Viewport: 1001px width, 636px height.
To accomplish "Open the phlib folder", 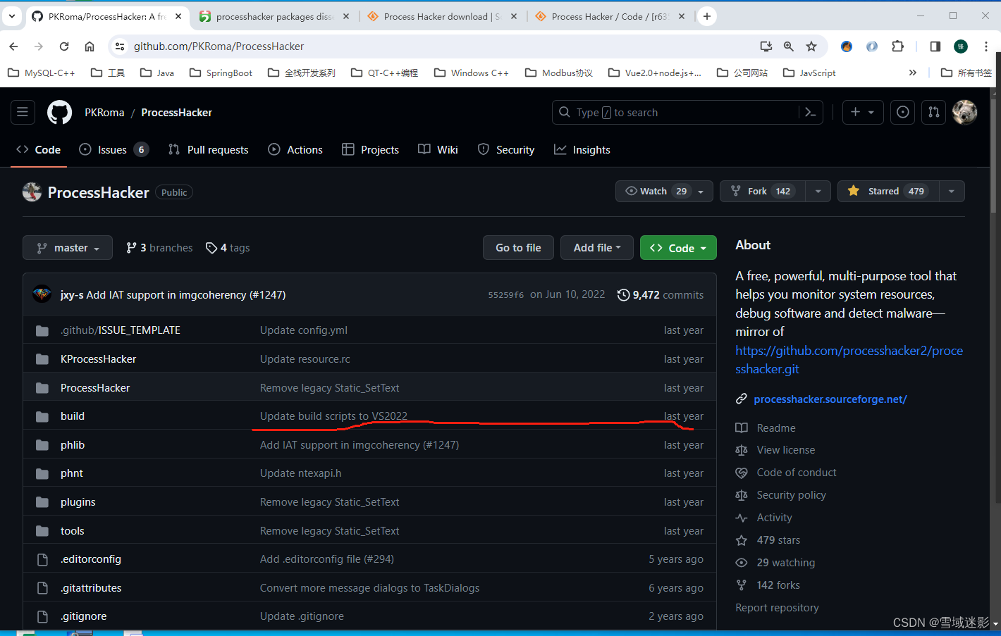I will tap(73, 445).
